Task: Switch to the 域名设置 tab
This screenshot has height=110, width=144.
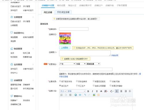Action: (x=61, y=5)
